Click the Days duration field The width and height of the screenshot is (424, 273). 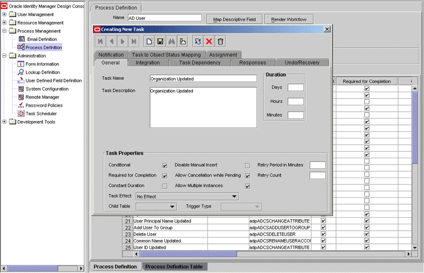[296, 87]
